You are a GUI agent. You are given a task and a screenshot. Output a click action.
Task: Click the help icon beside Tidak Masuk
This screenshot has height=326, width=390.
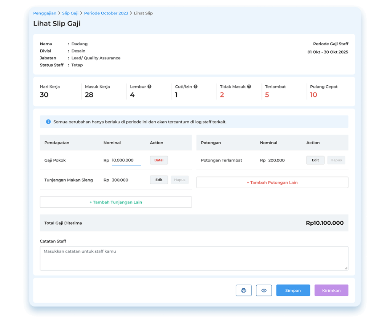[249, 87]
